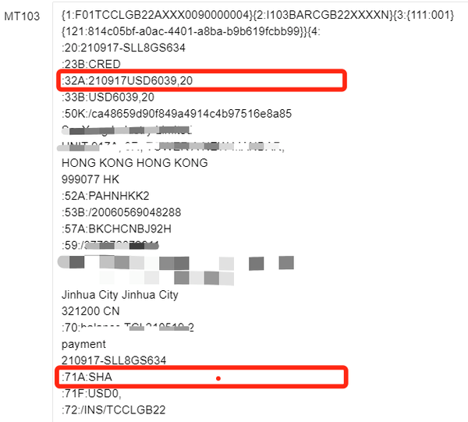Click the 999077 HK line
Screen dimensions: 468x422
[x=90, y=179]
